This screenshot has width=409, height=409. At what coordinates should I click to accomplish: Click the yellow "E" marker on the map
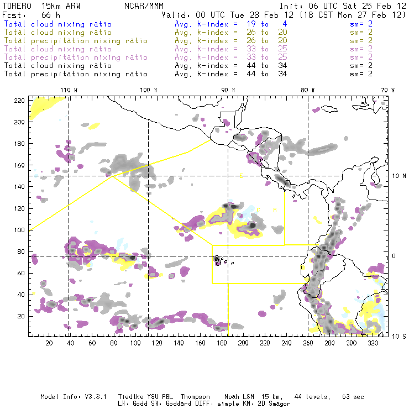pos(241,176)
